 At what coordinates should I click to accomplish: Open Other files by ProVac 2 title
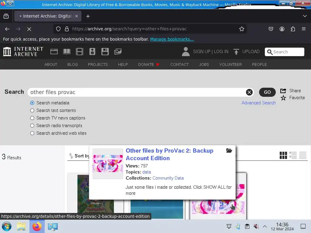[x=169, y=154]
